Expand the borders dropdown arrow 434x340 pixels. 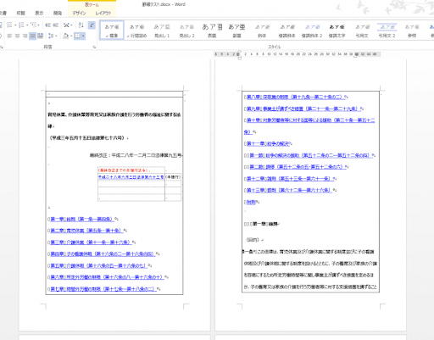tap(83, 36)
